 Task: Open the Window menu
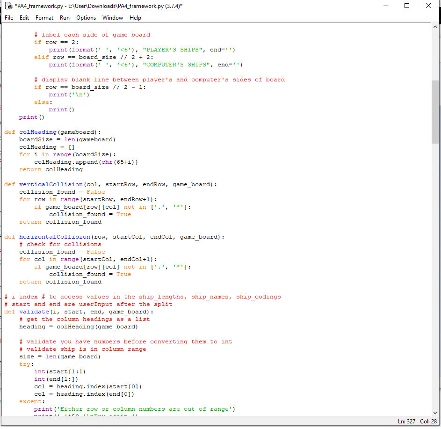tap(112, 18)
